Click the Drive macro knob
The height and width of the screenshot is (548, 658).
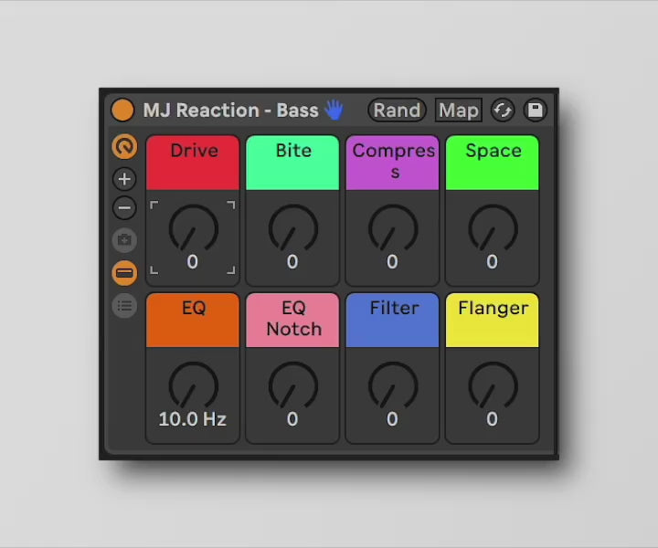194,228
